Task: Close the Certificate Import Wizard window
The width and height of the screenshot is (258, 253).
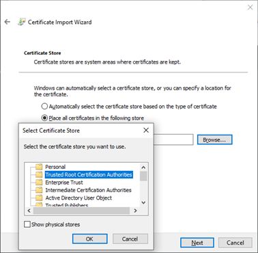Action: coord(250,8)
